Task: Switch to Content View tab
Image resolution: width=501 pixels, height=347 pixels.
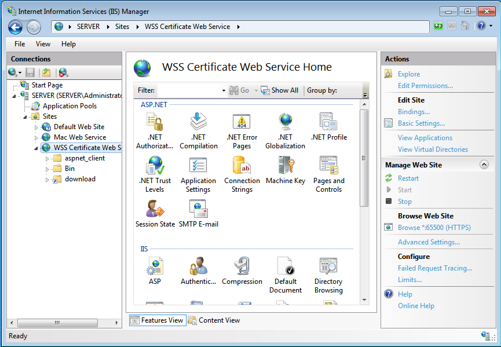Action: click(214, 320)
